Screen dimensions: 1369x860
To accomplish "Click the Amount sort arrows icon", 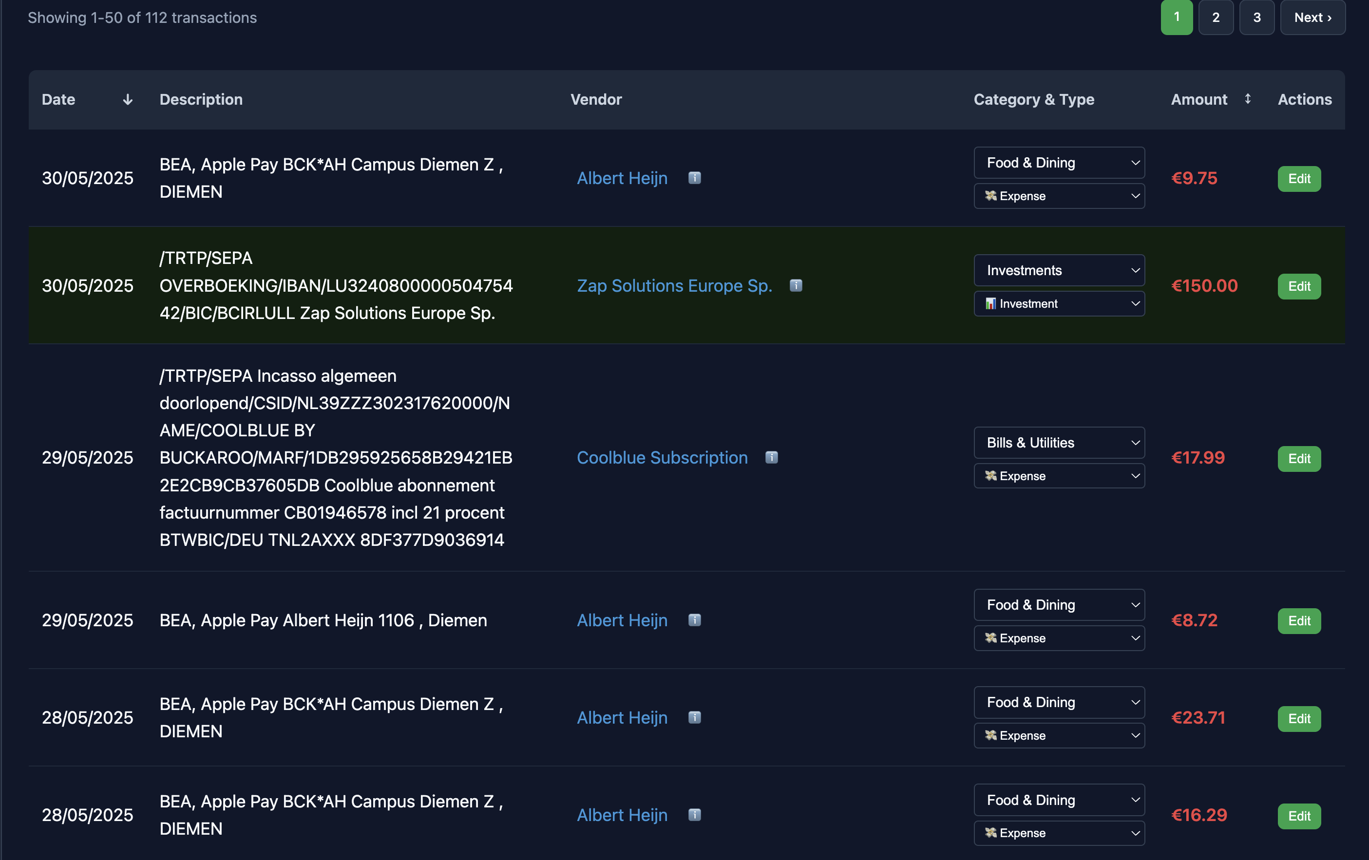I will click(1247, 99).
